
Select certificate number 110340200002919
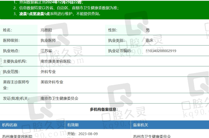pos(161,51)
